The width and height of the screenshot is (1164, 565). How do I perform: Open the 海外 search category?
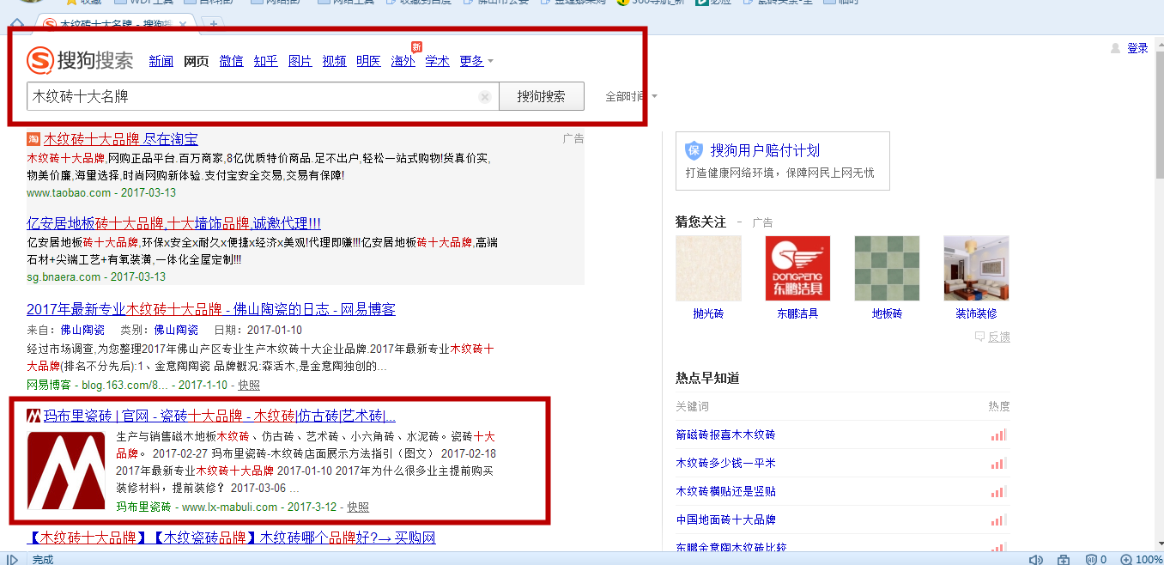coord(403,61)
